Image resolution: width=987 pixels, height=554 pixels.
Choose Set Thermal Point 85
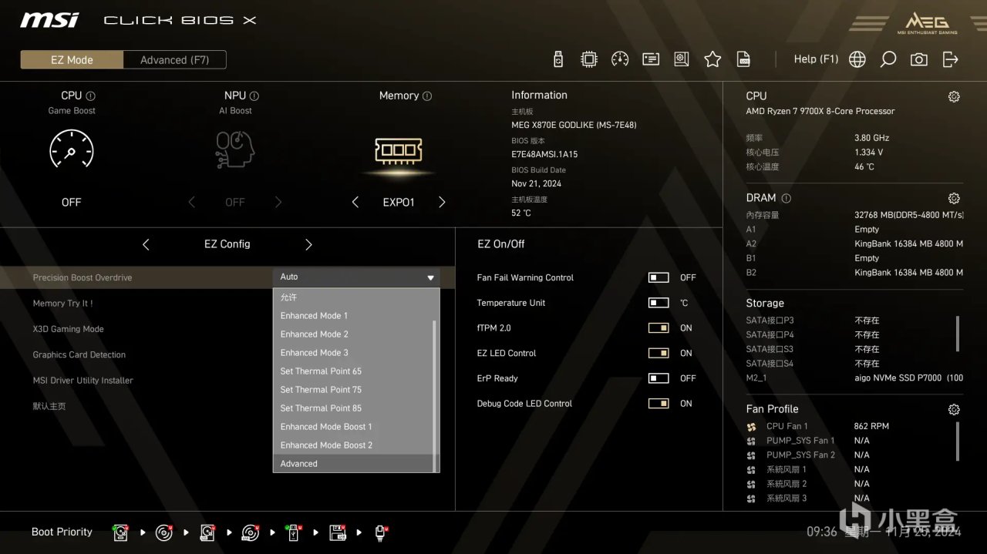(x=353, y=408)
